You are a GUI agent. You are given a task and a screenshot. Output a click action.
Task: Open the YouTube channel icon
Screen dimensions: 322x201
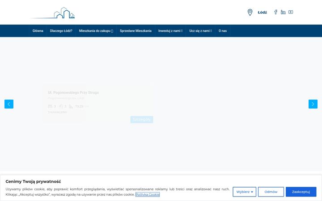pyautogui.click(x=291, y=12)
